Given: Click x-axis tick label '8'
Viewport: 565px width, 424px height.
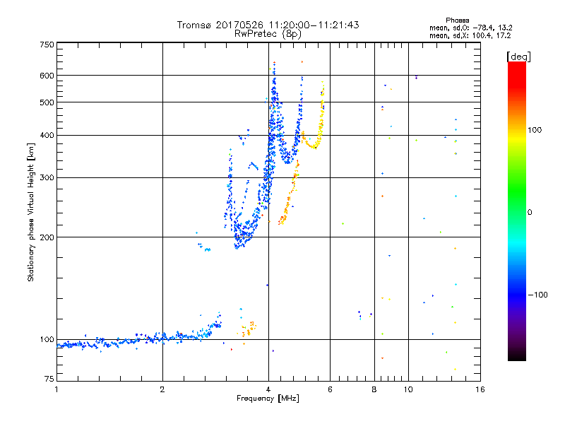Looking at the screenshot, I should [x=374, y=389].
